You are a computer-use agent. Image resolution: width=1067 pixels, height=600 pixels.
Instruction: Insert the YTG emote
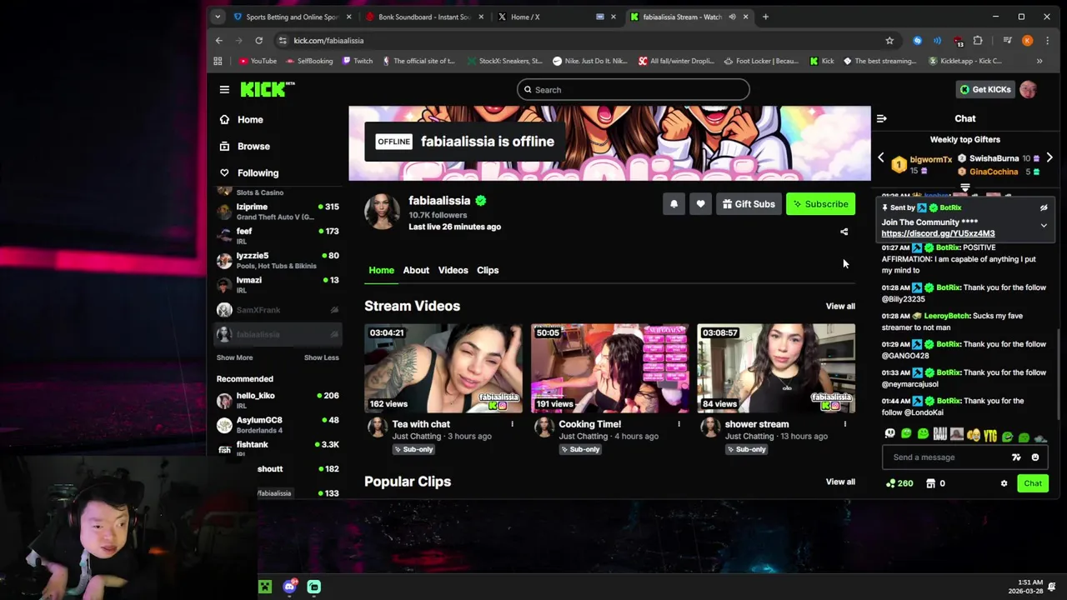click(x=990, y=434)
